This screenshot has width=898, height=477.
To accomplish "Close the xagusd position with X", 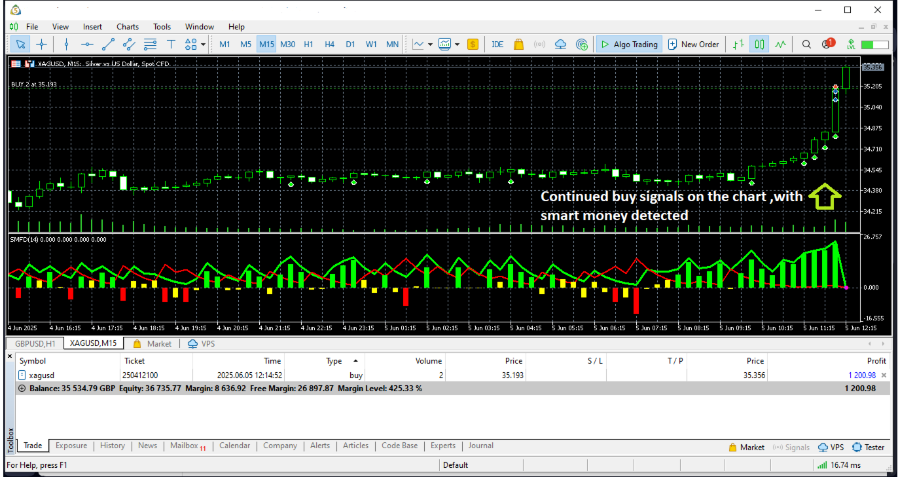I will pos(884,375).
